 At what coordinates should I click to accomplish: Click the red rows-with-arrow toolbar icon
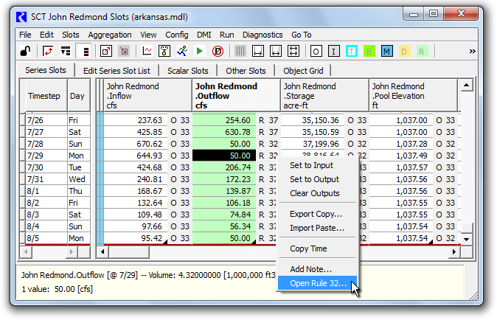click(x=66, y=51)
